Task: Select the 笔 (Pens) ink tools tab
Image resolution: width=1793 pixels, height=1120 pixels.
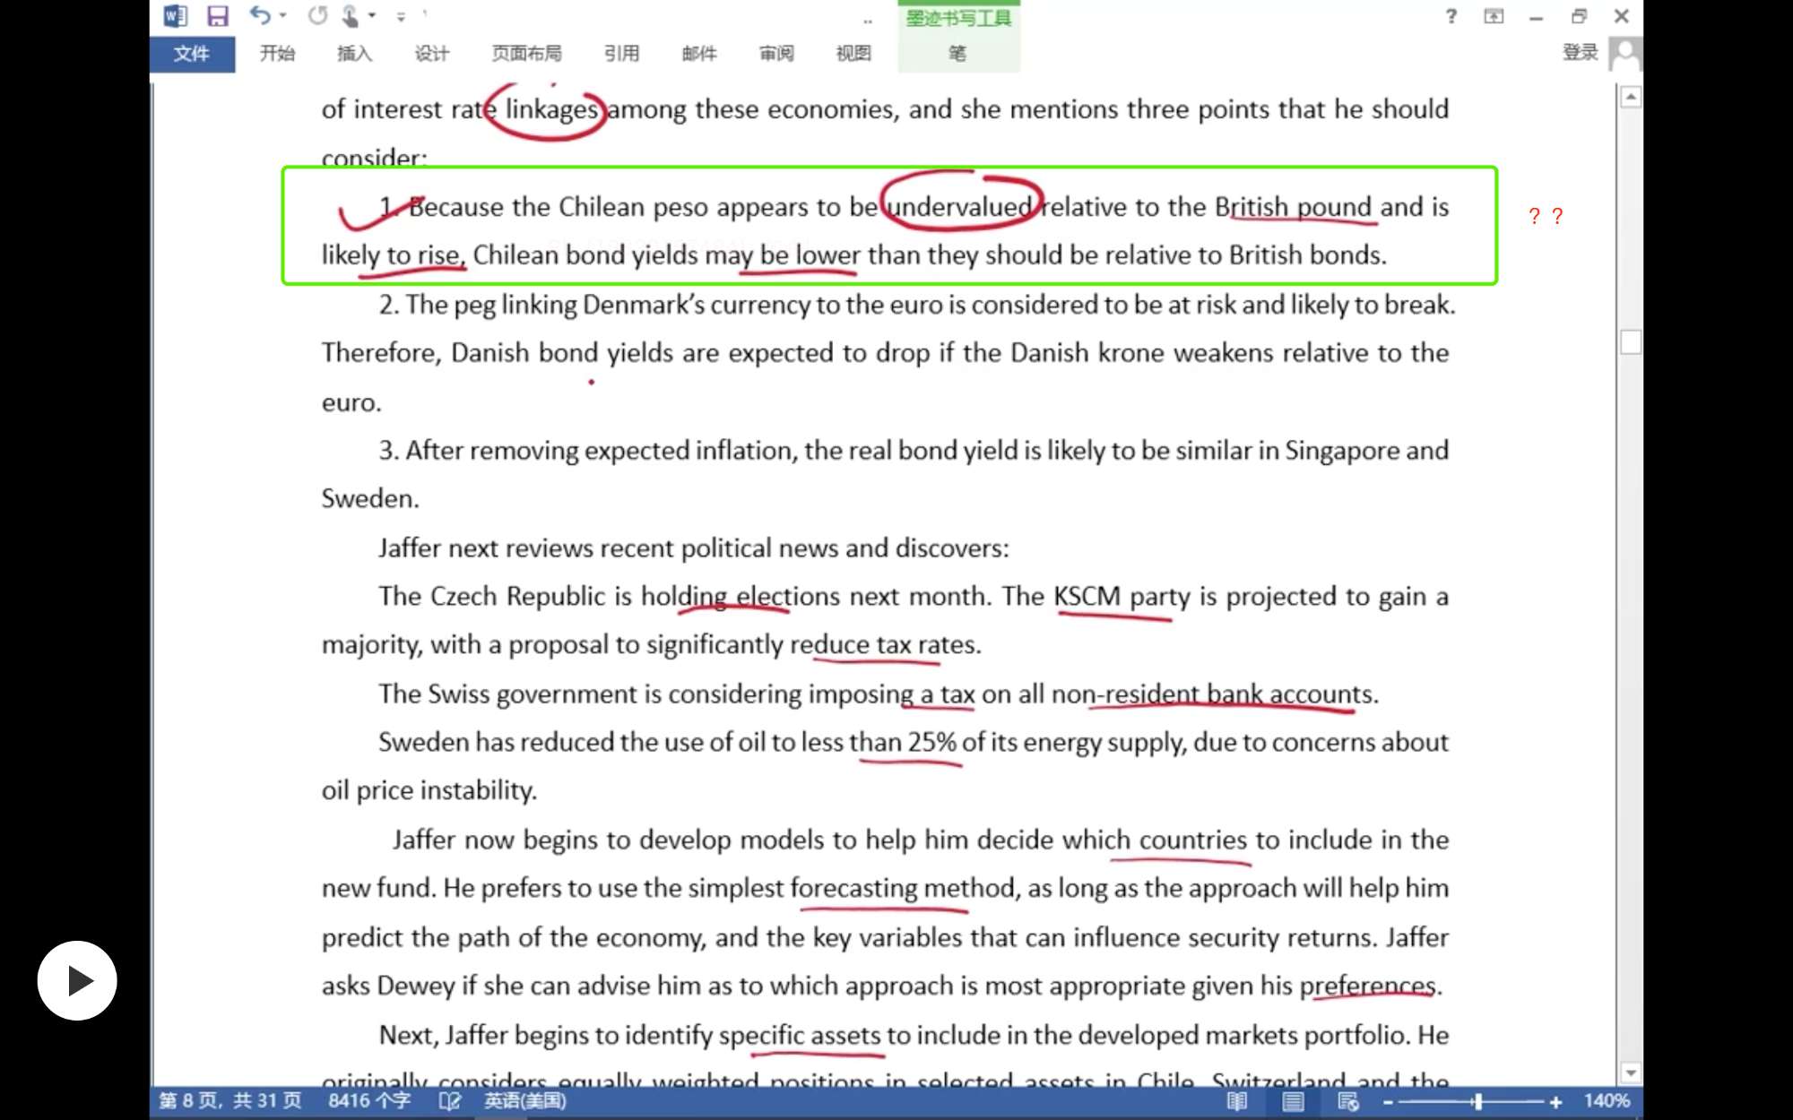Action: pyautogui.click(x=957, y=54)
